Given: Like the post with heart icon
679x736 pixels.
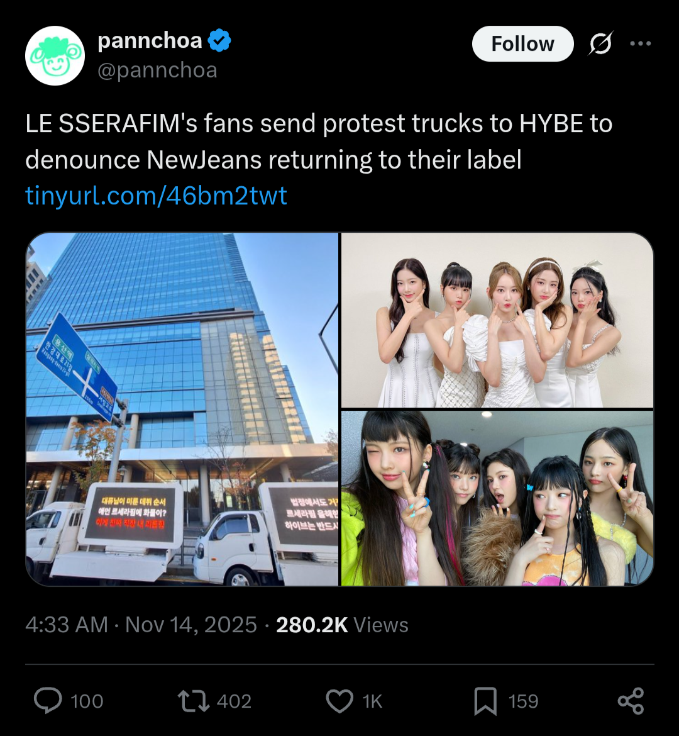Looking at the screenshot, I should [339, 701].
